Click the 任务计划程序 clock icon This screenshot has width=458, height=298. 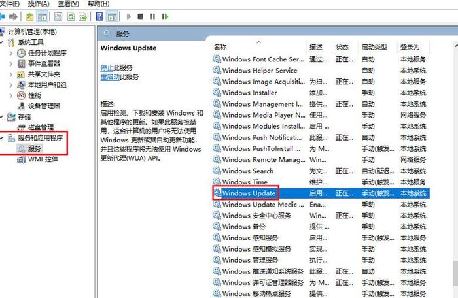(22, 53)
